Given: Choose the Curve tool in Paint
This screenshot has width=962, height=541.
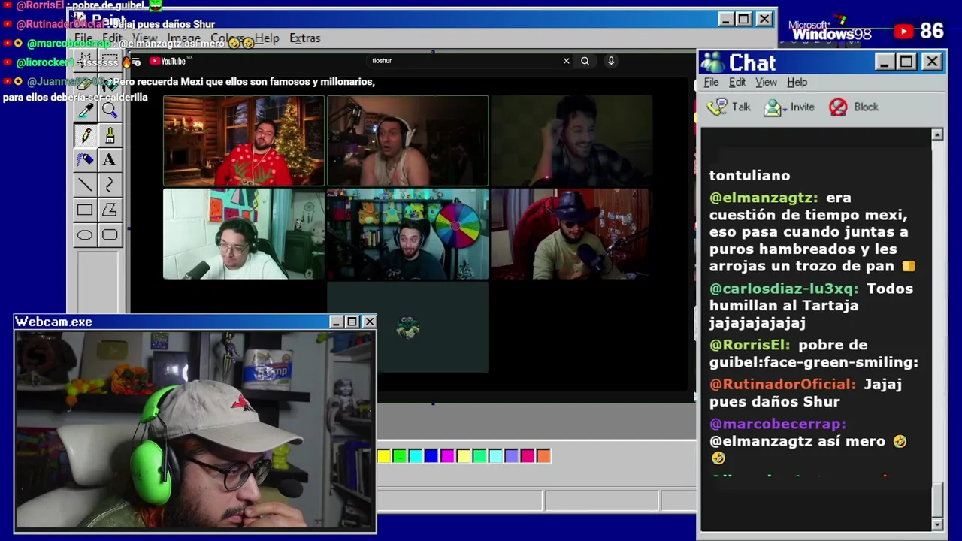Looking at the screenshot, I should pos(110,185).
